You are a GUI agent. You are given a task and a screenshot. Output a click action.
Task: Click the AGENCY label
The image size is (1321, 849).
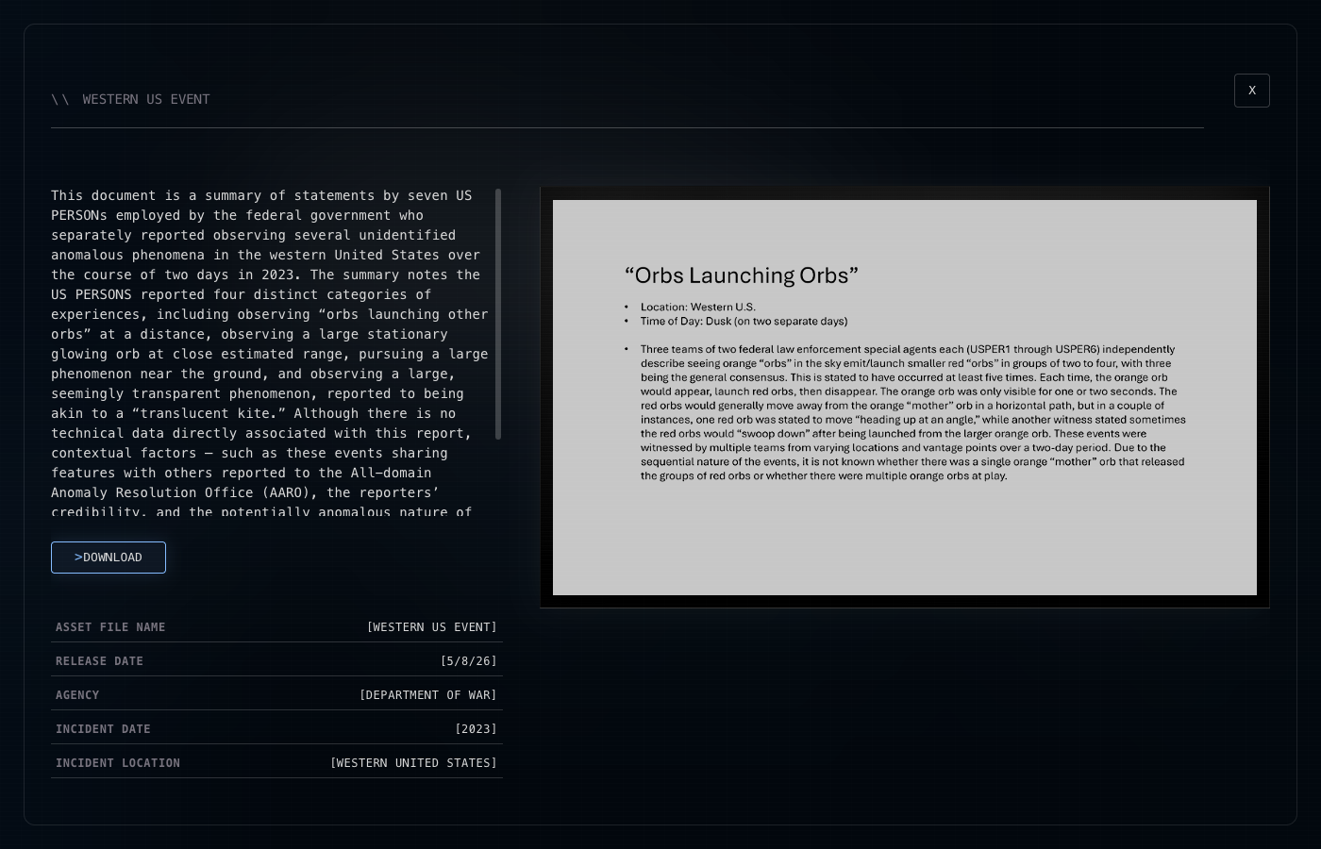[77, 695]
